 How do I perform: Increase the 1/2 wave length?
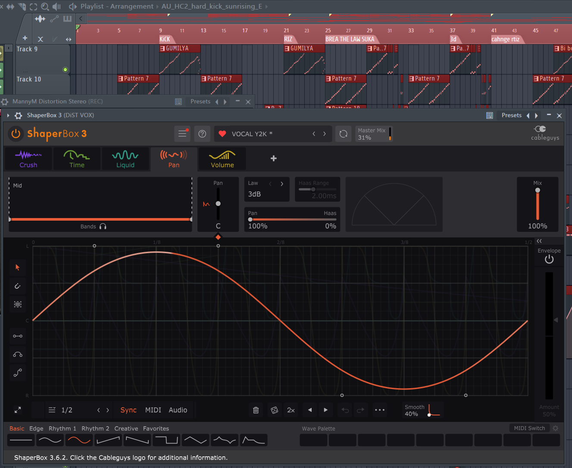(x=108, y=410)
